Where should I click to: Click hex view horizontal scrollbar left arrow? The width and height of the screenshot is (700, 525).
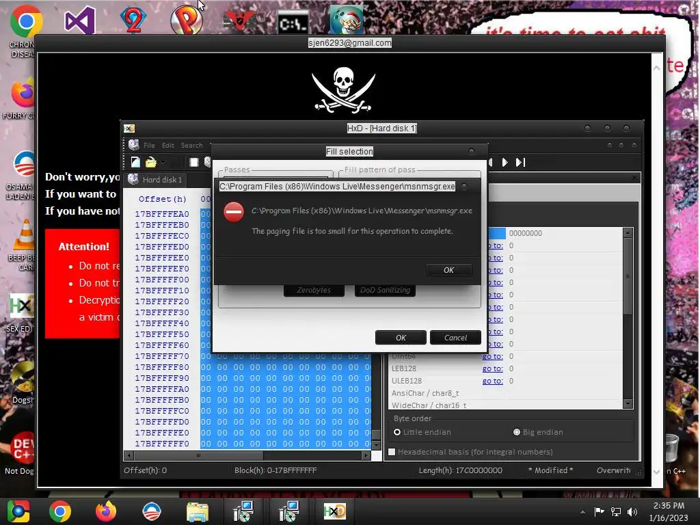[129, 455]
